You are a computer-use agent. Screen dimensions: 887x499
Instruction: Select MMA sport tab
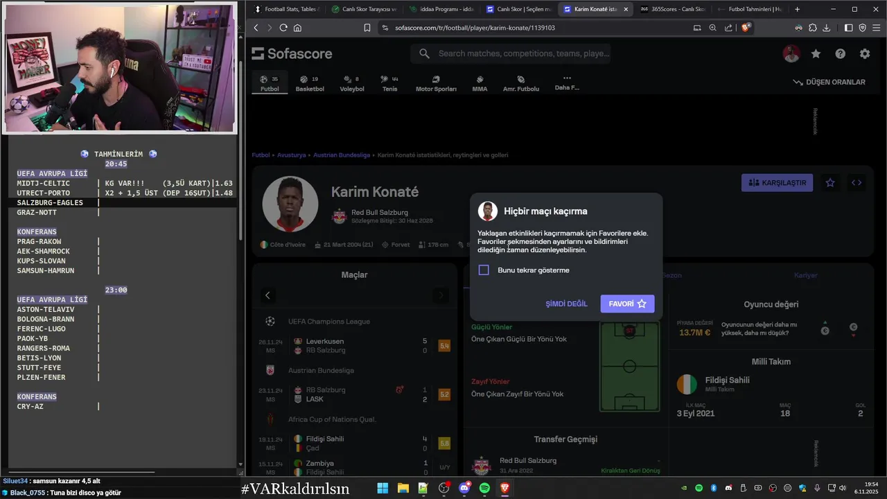(x=480, y=83)
